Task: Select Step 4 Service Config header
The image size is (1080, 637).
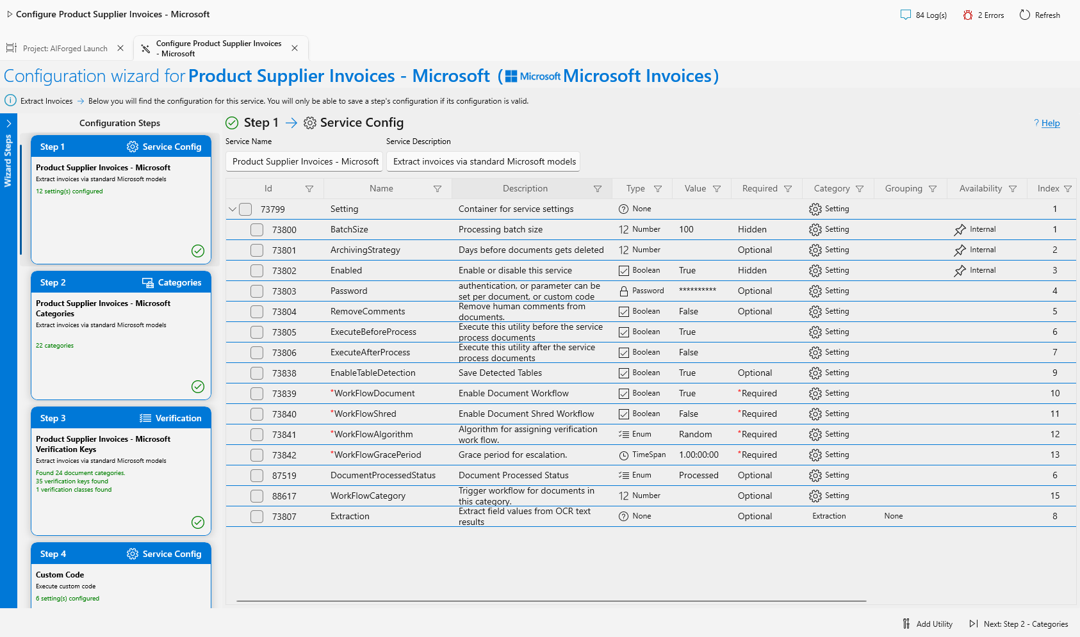Action: pyautogui.click(x=121, y=554)
